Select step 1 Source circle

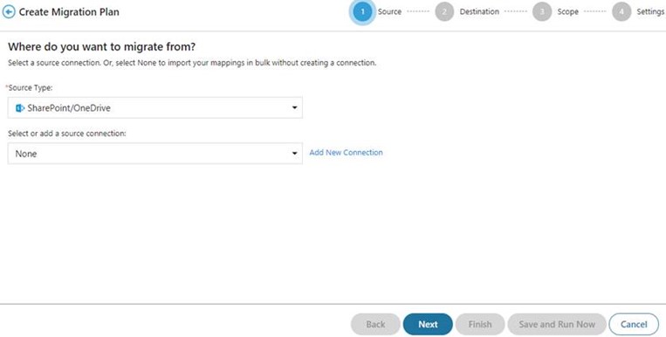pos(362,12)
